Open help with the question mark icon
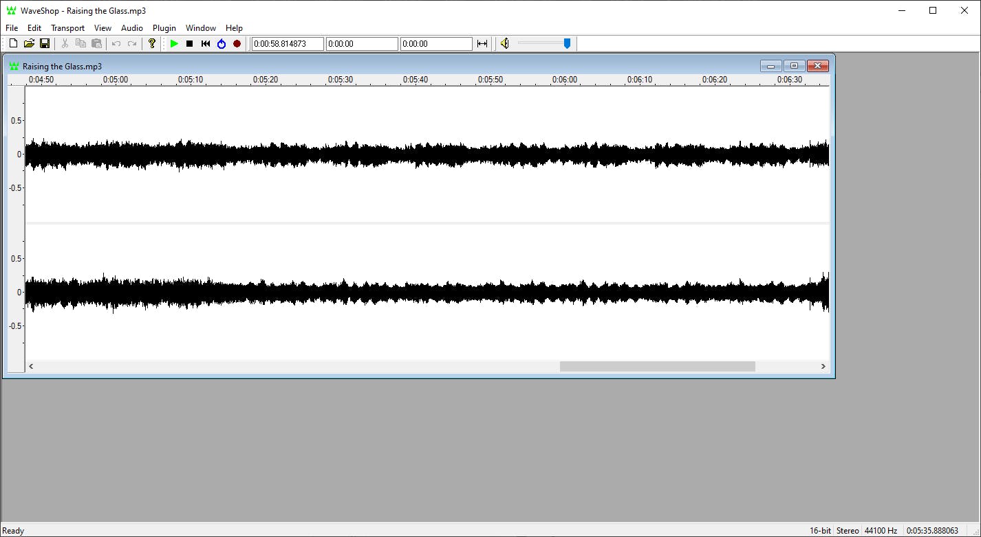The height and width of the screenshot is (537, 981). (152, 44)
